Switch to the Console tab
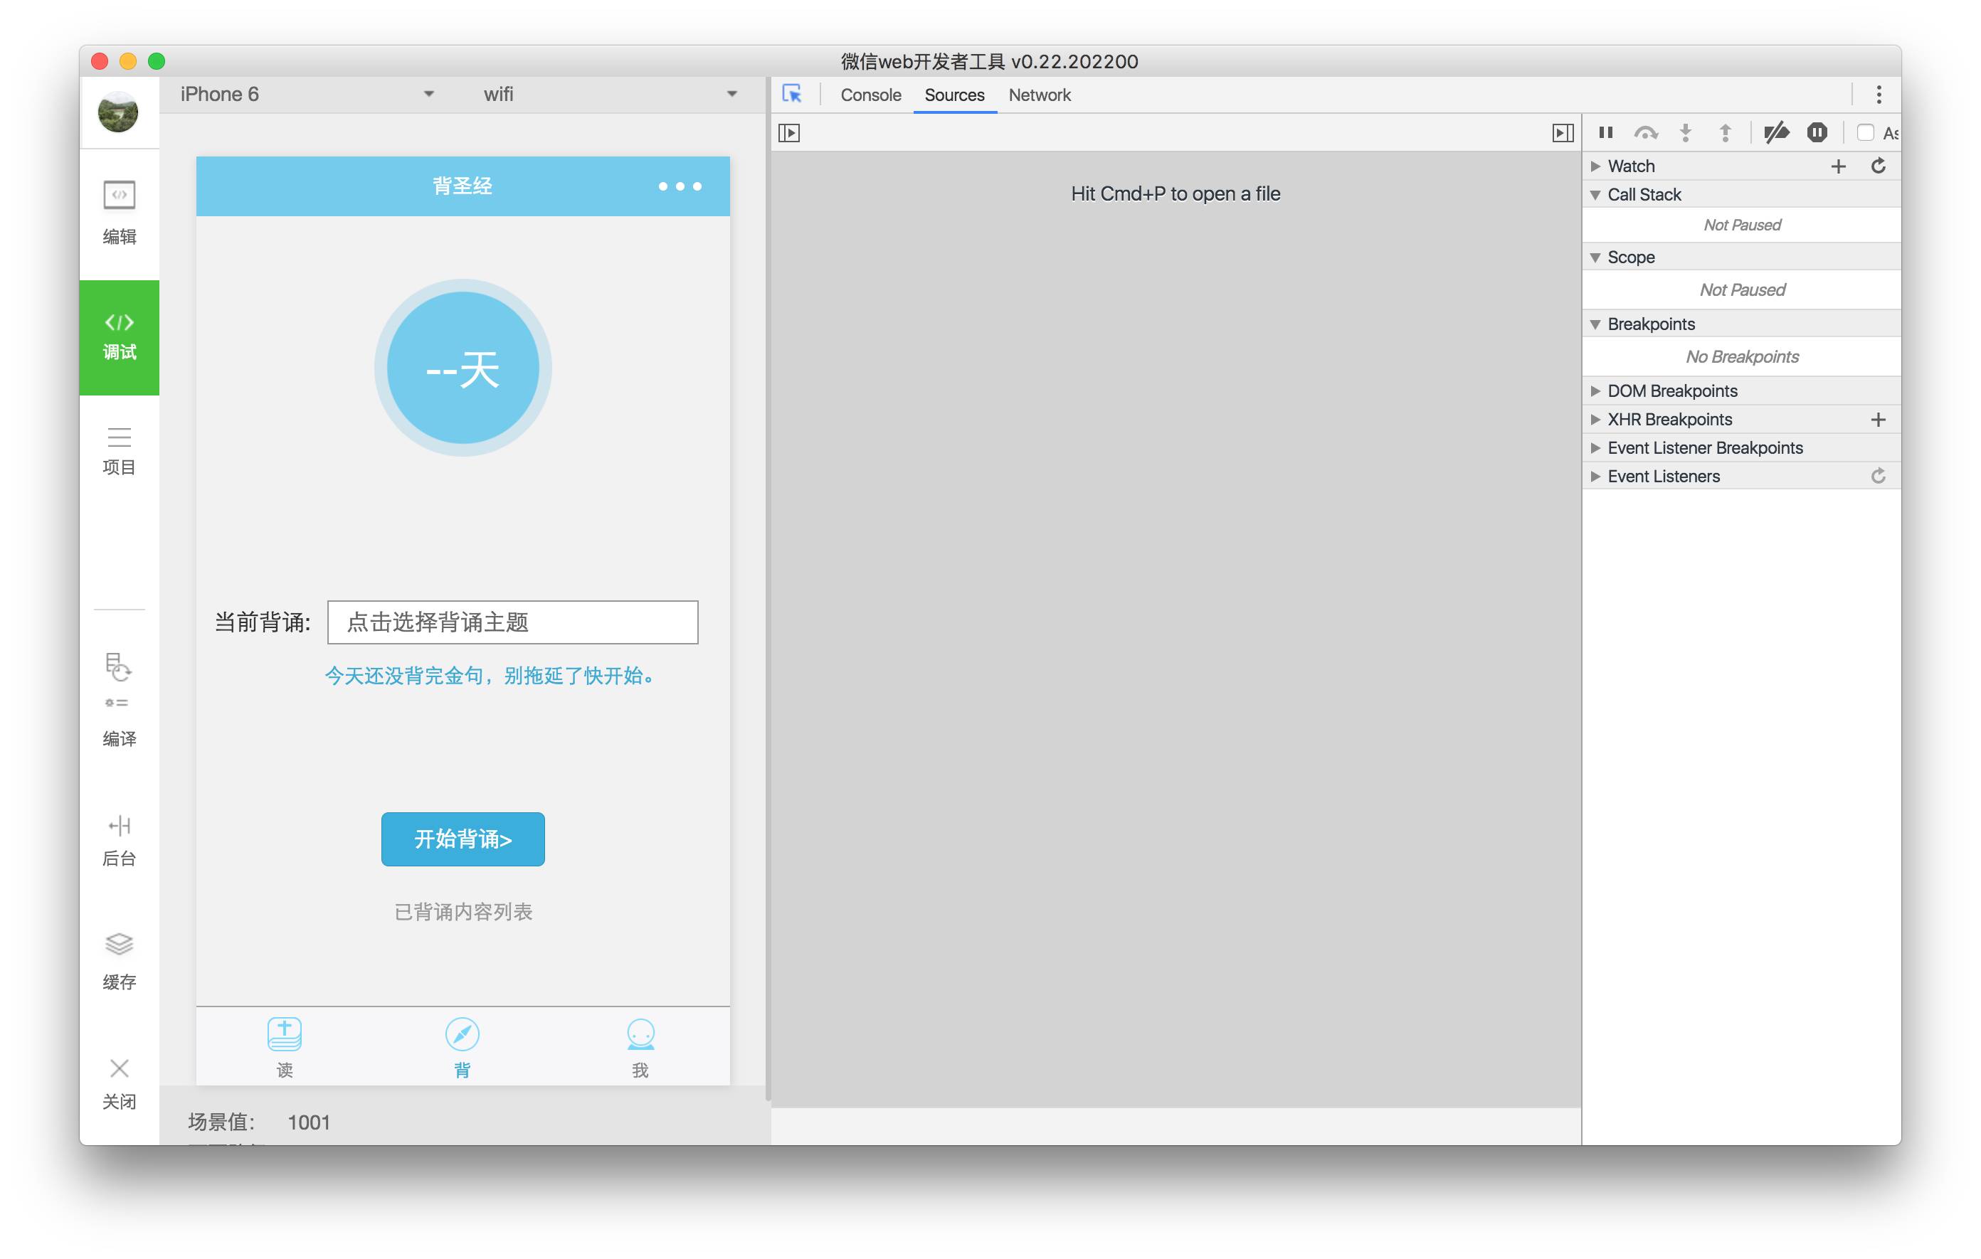 tap(870, 95)
